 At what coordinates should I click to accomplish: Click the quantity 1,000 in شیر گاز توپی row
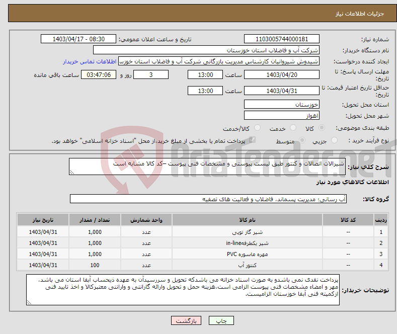tap(95, 232)
